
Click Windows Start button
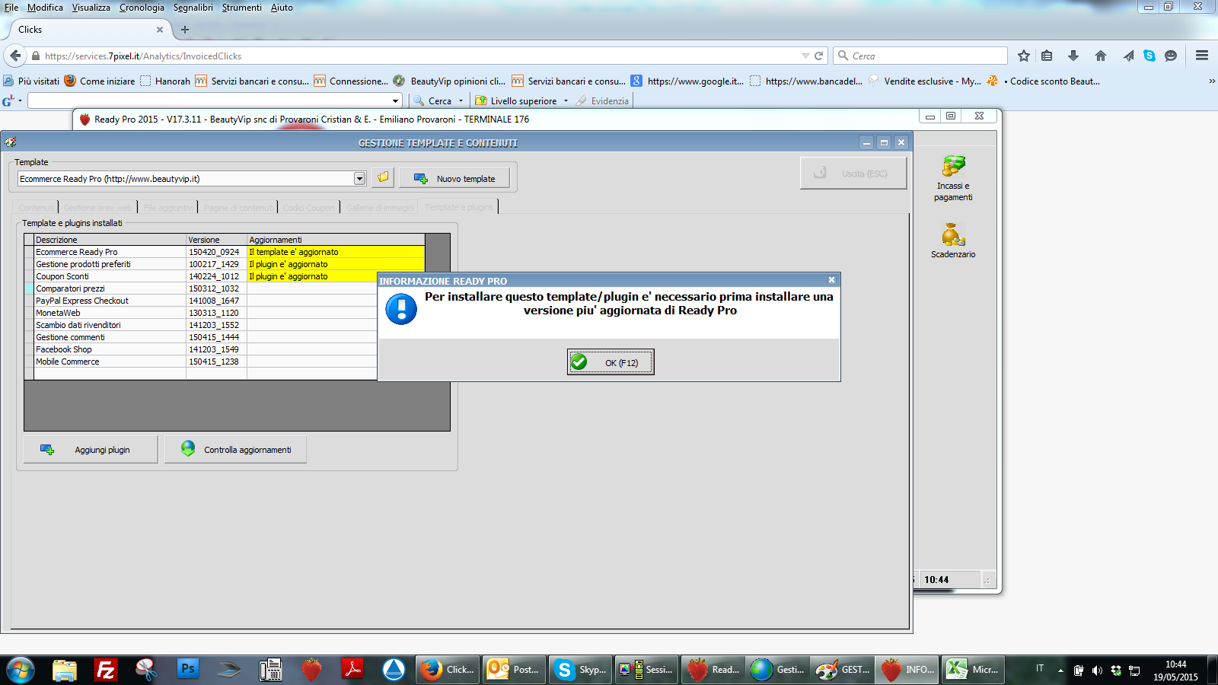click(21, 670)
